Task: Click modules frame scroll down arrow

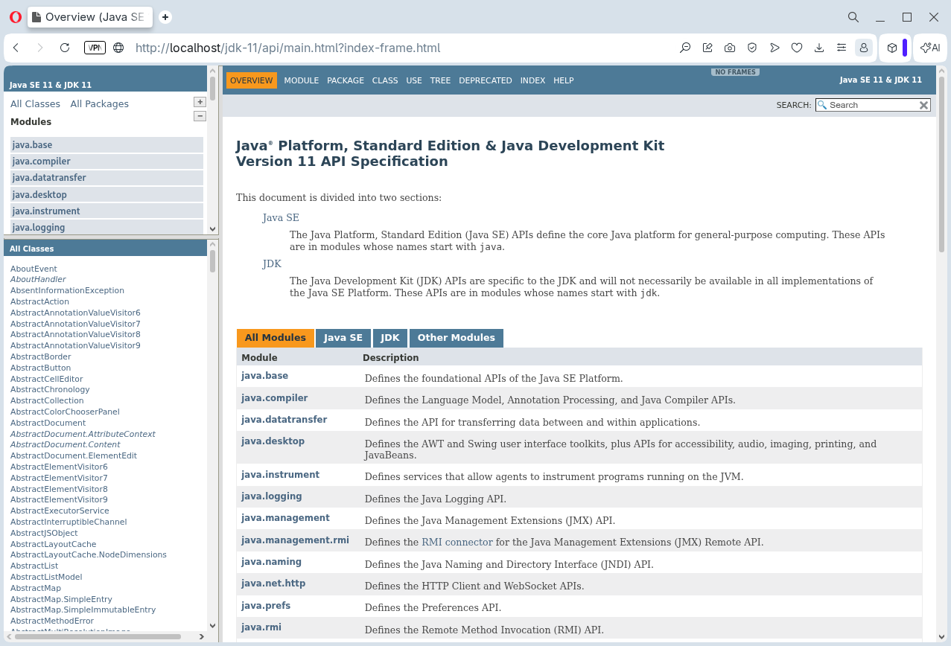Action: [x=212, y=229]
